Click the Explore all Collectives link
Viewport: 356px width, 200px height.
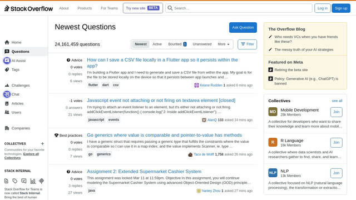[22, 156]
